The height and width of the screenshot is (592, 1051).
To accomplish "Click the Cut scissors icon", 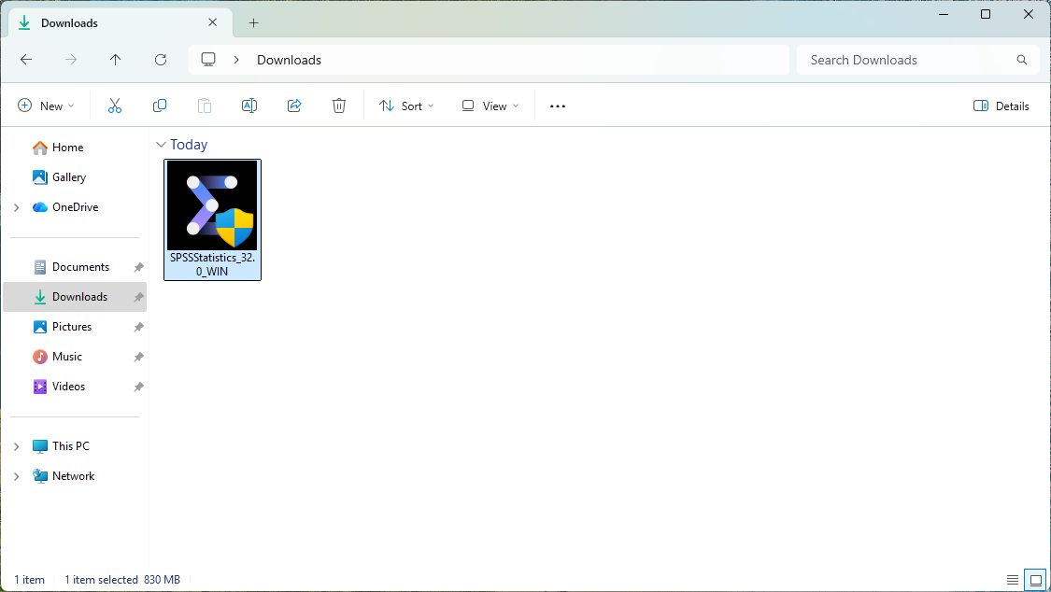I will coord(115,106).
